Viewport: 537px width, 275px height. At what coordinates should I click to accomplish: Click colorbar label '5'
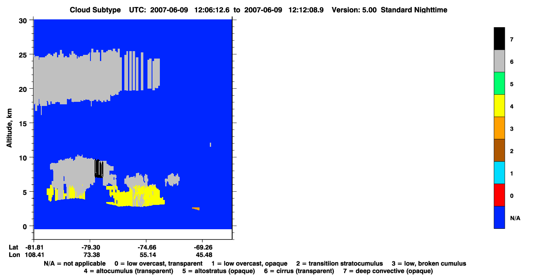512,84
